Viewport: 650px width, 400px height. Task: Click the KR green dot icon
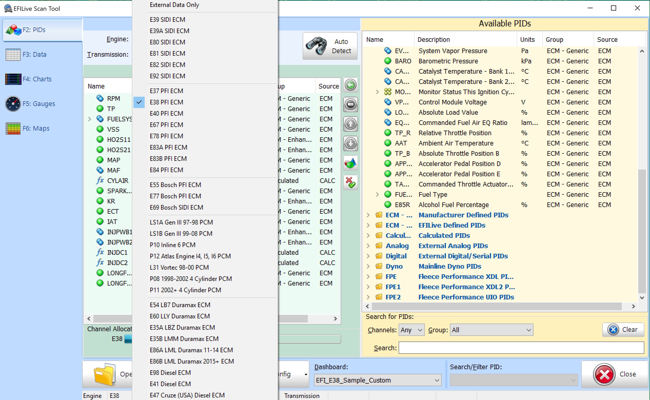(100, 201)
